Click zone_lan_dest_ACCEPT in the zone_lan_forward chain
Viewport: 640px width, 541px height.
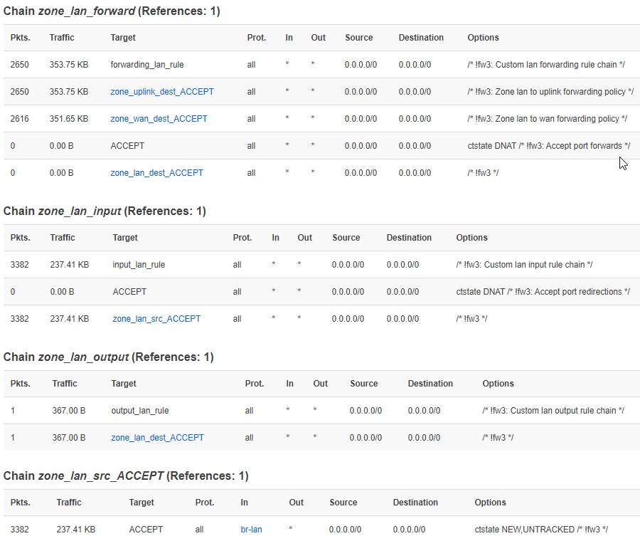point(156,173)
